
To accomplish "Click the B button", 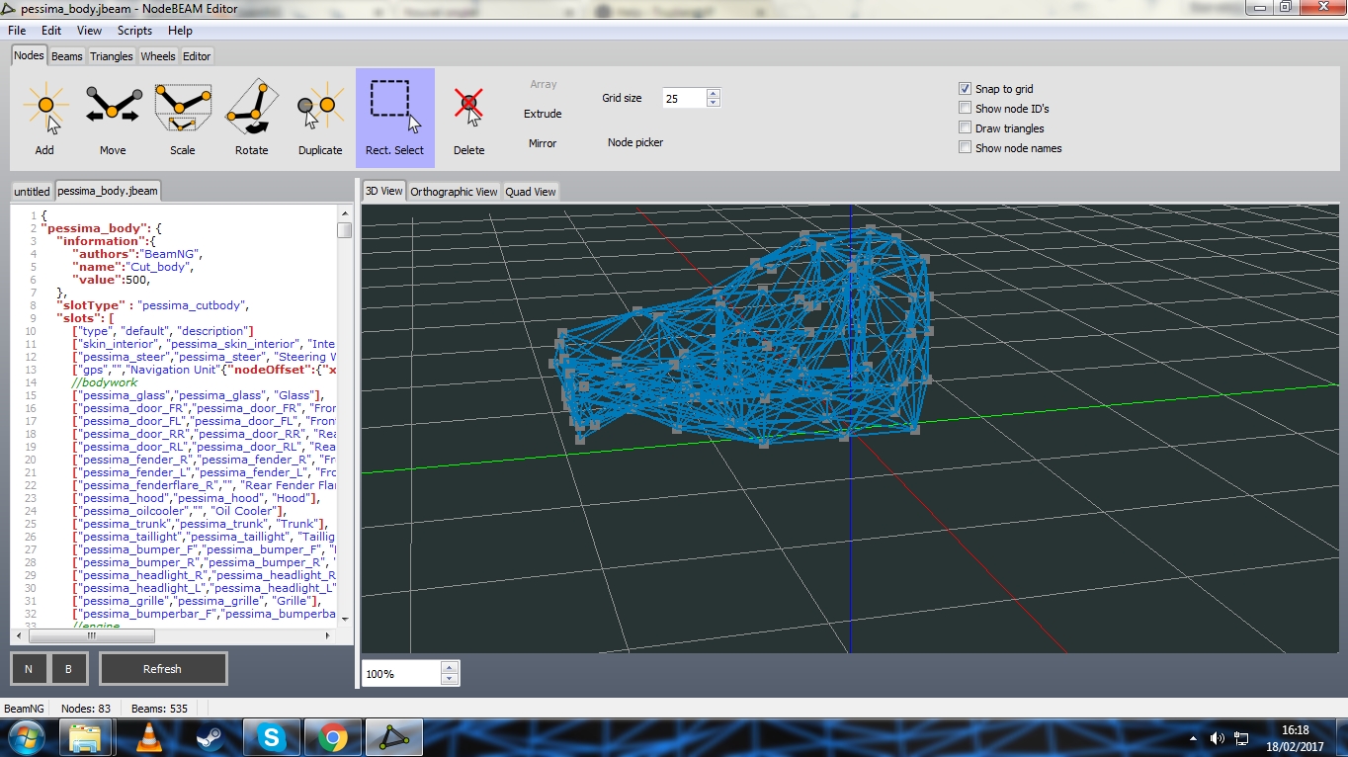I will pyautogui.click(x=69, y=669).
